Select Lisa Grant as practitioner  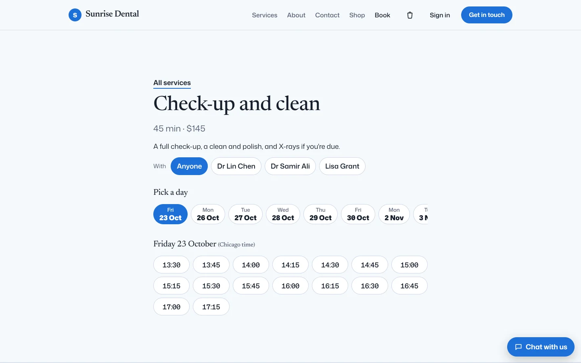pyautogui.click(x=342, y=166)
